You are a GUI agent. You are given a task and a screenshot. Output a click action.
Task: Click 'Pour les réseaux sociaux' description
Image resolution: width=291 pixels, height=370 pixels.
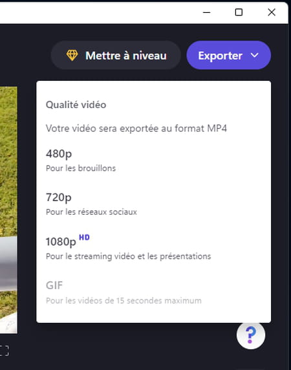(x=91, y=212)
